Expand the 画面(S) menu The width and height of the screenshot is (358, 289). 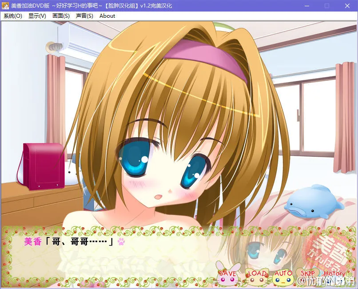click(61, 16)
